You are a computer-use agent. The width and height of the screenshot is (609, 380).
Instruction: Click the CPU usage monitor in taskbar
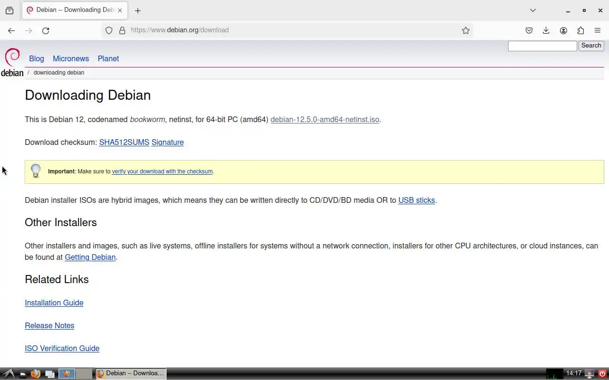pos(554,374)
